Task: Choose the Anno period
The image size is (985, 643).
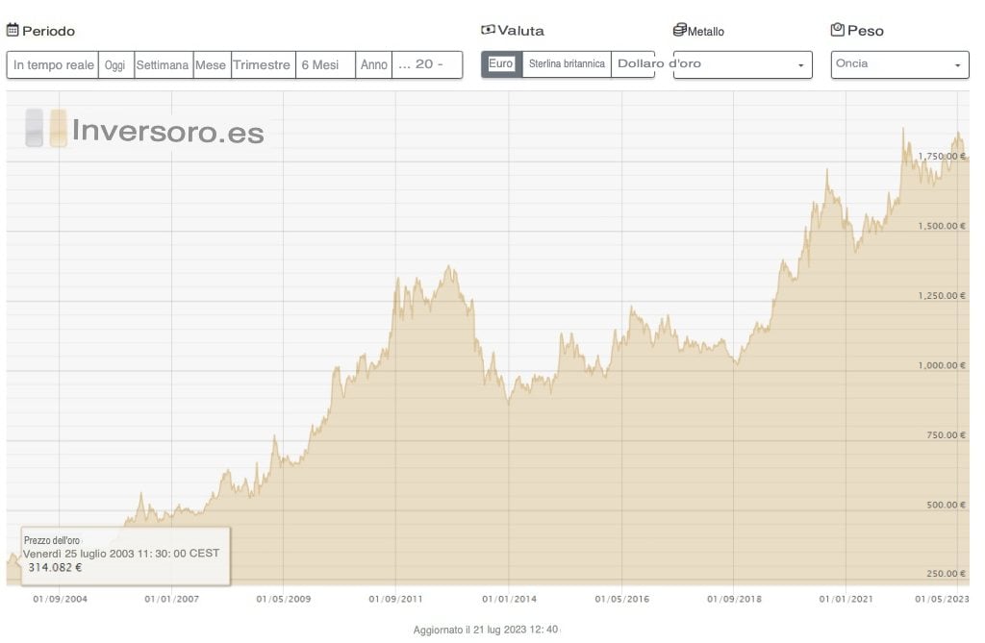Action: (373, 65)
